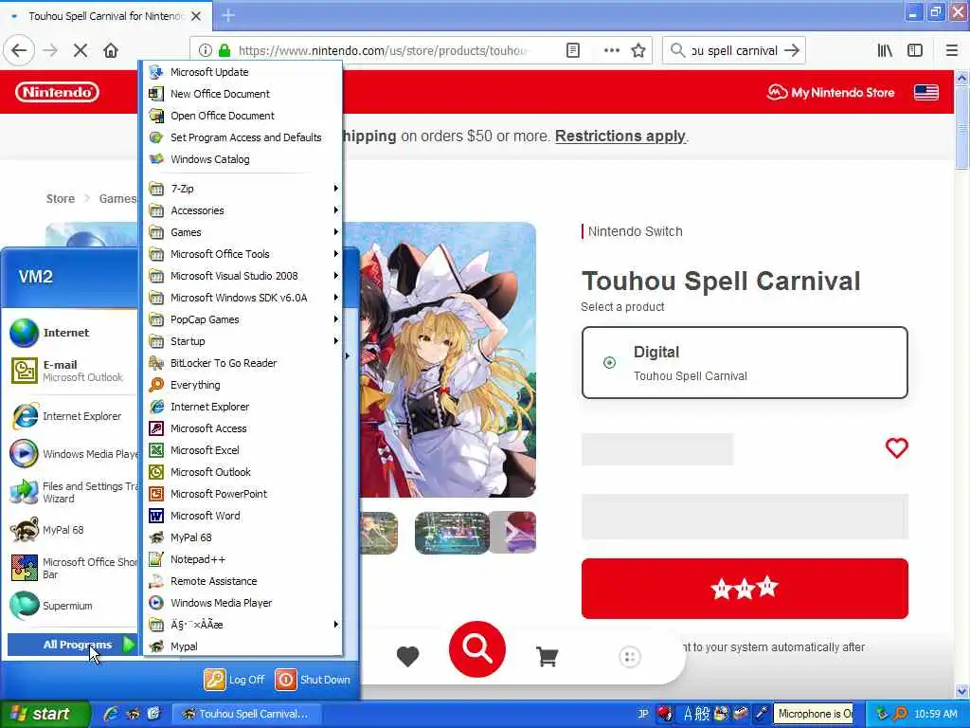Expand Microsoft Visual Studio 2008 folder
This screenshot has width=970, height=728.
point(243,276)
